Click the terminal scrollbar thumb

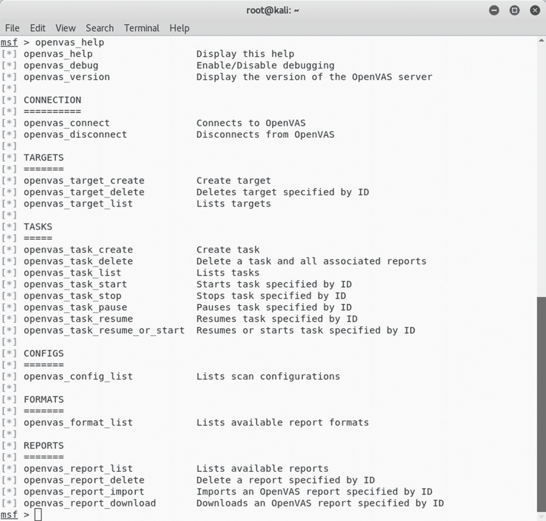[541, 404]
